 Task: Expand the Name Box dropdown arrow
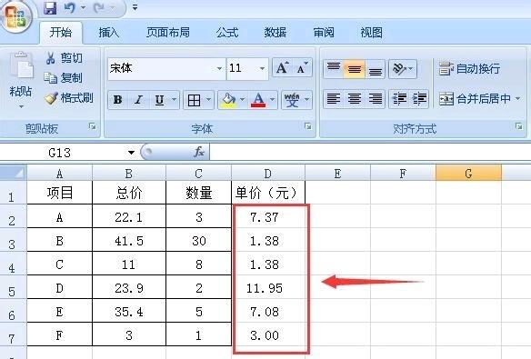132,153
